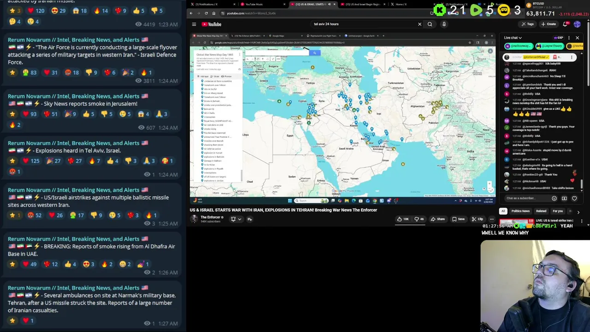Save the video to a playlist
The height and width of the screenshot is (332, 590).
click(x=458, y=219)
